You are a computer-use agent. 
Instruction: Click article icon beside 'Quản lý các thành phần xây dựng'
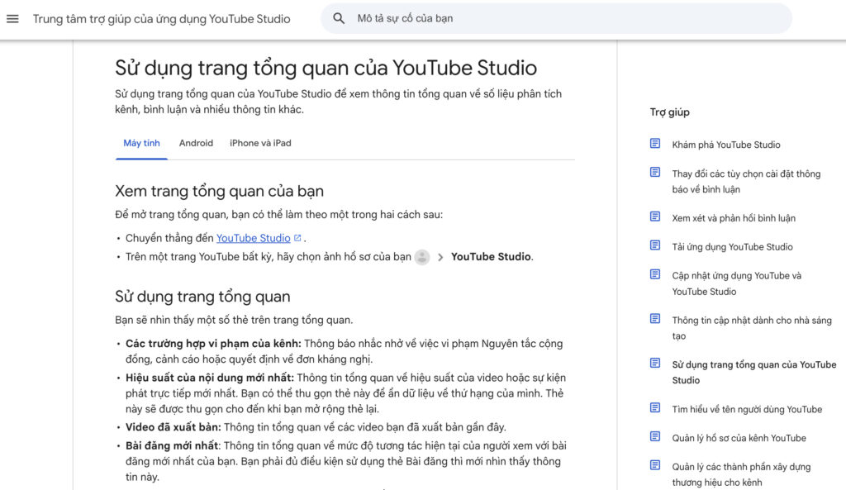[x=655, y=465]
